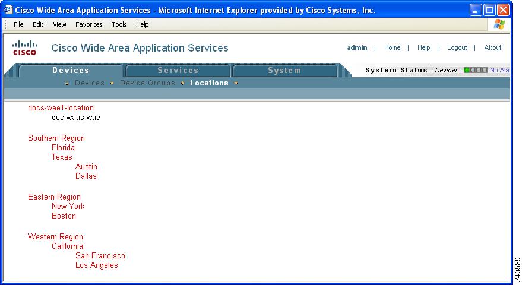Click the Cisco Wide Area Application Services heading
Image resolution: width=522 pixels, height=285 pixels.
[140, 48]
